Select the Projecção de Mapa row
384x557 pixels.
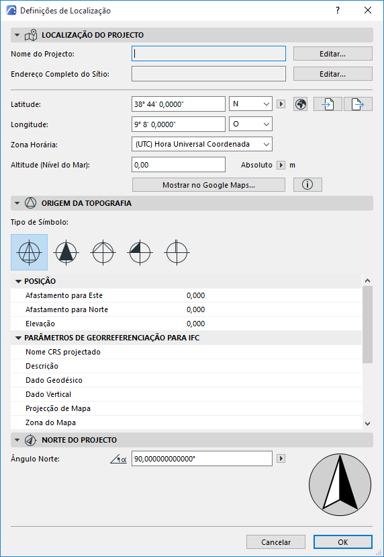[x=186, y=409]
